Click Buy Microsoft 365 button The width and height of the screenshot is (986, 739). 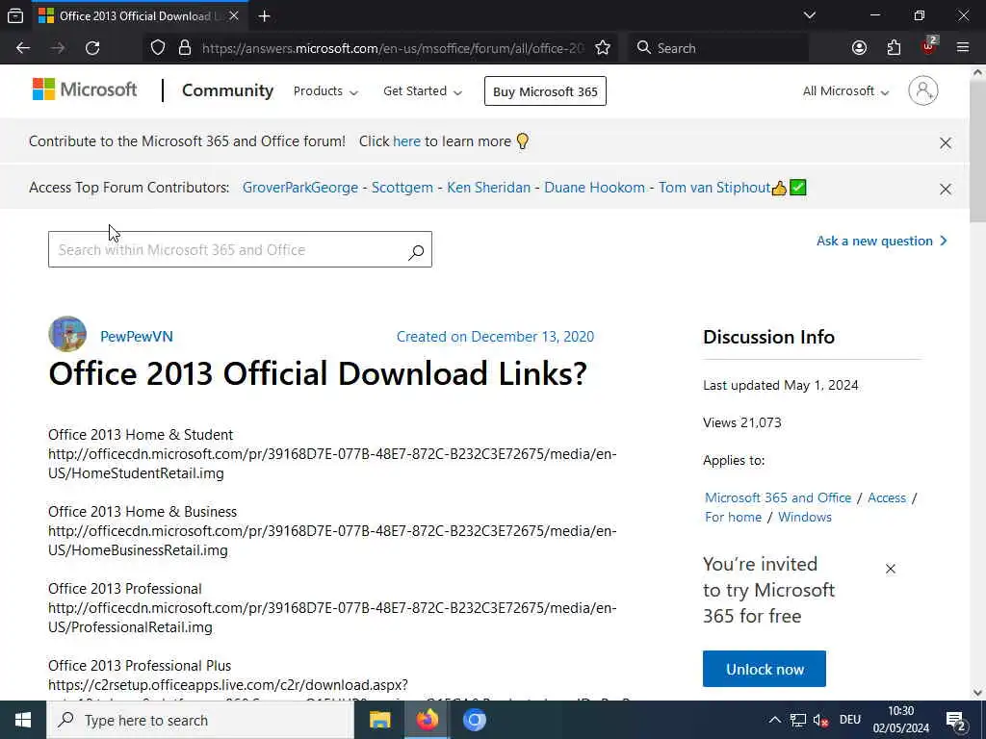click(545, 91)
